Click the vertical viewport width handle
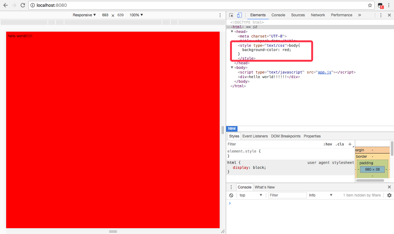Image resolution: width=394 pixels, height=234 pixels. (x=223, y=130)
